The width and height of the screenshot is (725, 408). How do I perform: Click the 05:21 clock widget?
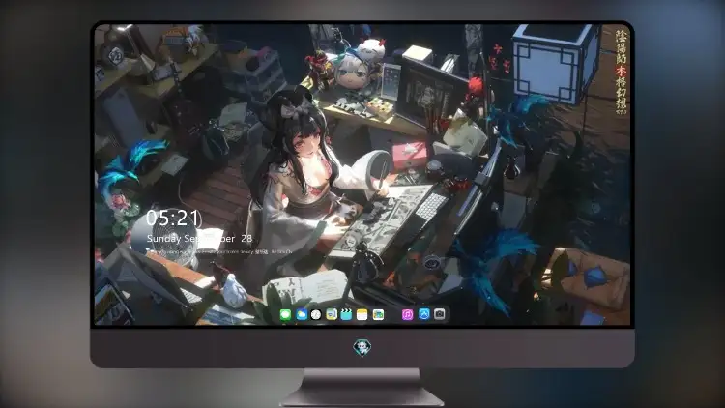click(x=174, y=219)
